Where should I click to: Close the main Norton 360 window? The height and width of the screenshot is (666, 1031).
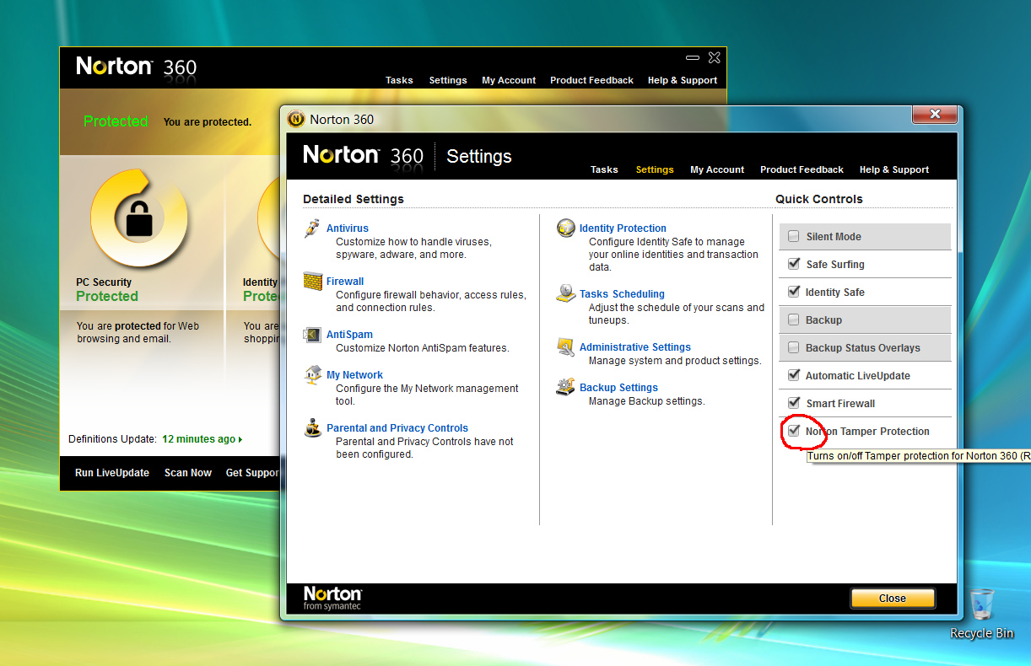pyautogui.click(x=715, y=57)
